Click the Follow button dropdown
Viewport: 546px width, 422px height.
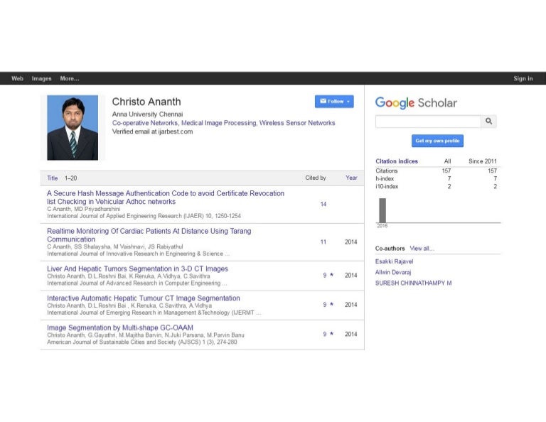click(334, 102)
